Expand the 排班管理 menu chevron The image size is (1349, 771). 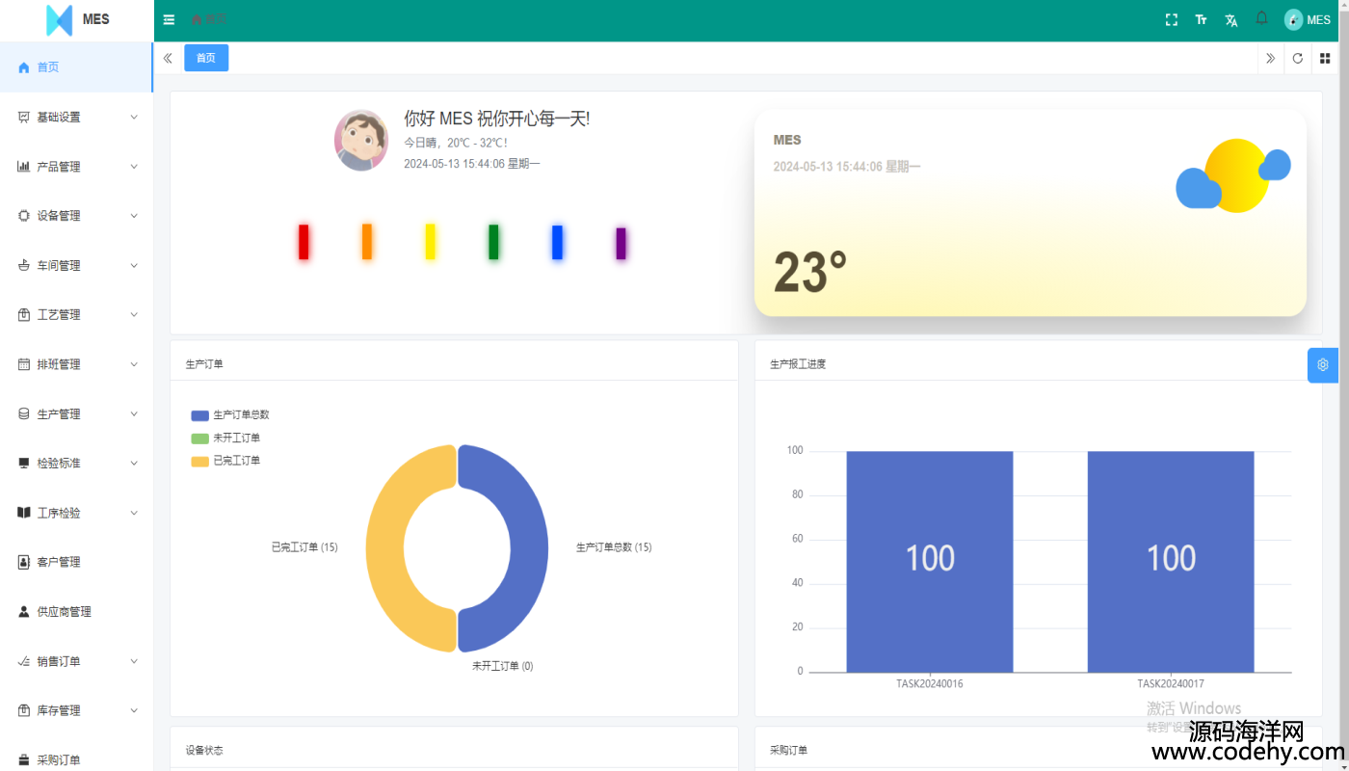(x=134, y=364)
